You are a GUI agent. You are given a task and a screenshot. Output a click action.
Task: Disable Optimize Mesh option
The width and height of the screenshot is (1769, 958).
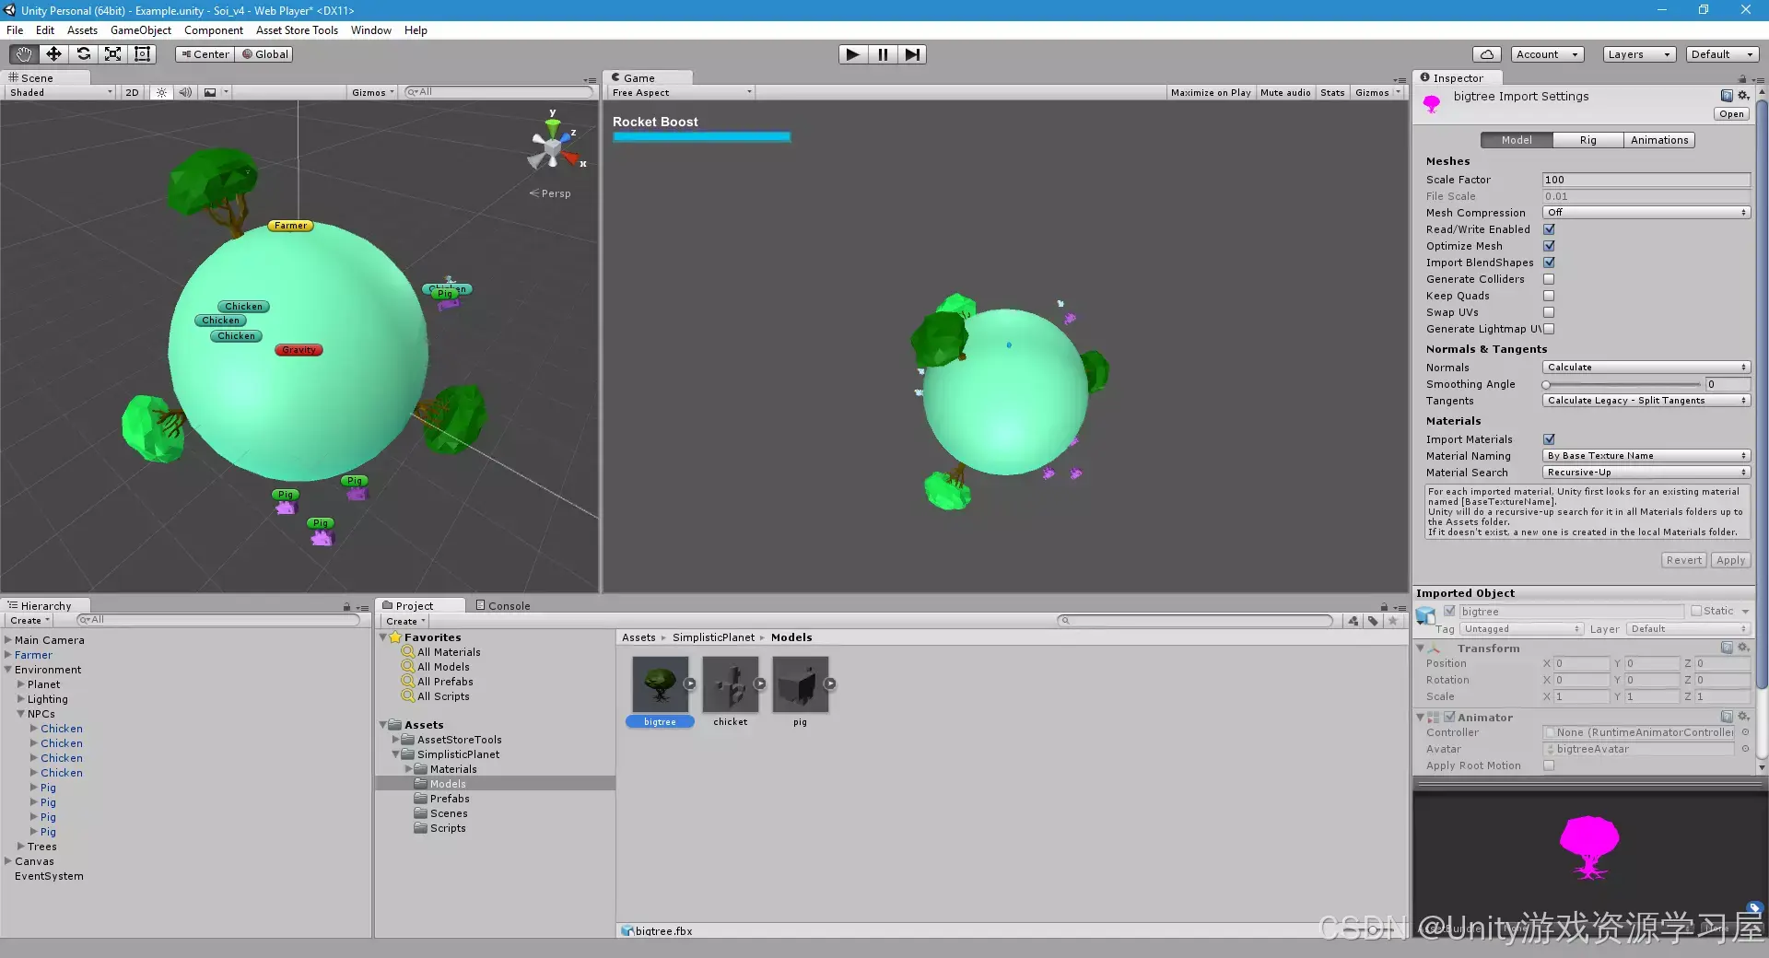click(1549, 246)
